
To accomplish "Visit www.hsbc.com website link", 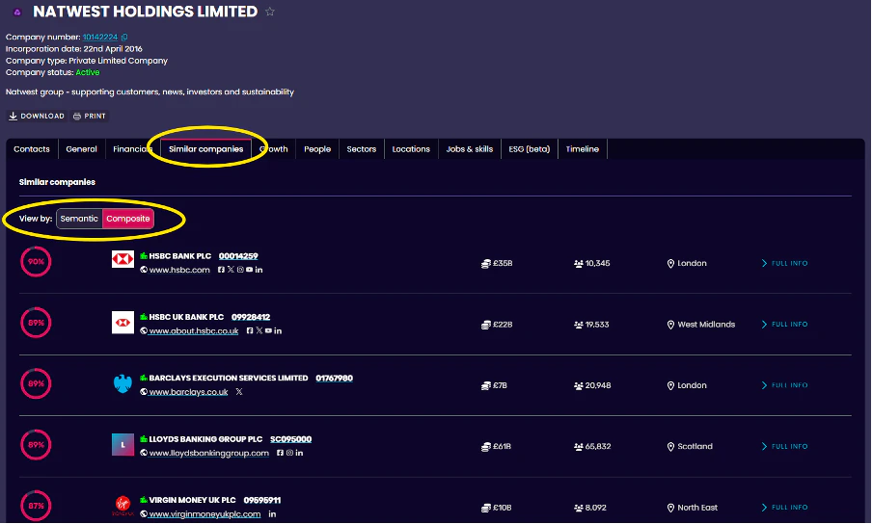I will pos(179,270).
